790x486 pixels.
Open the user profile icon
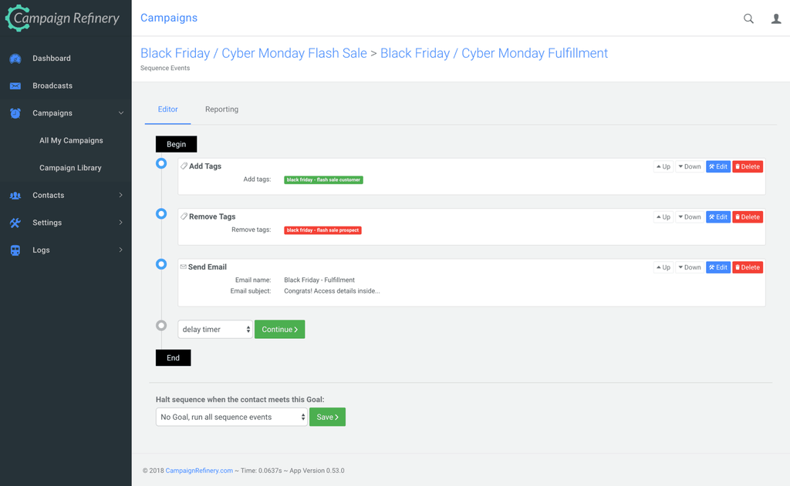(776, 18)
